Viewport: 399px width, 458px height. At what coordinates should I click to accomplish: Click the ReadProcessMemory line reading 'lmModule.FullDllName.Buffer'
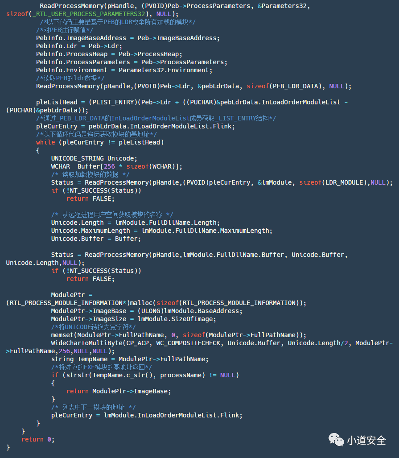pos(199,255)
